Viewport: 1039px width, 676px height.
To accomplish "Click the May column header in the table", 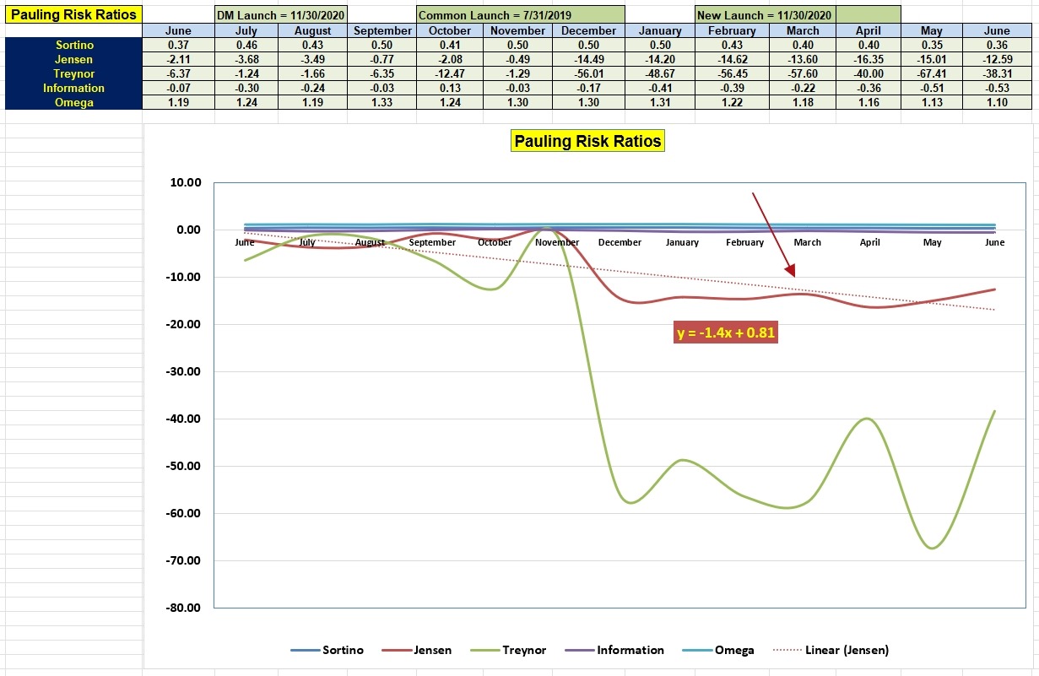I will (931, 30).
